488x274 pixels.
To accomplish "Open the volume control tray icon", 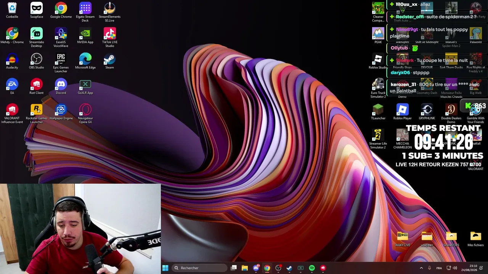I will point(455,268).
